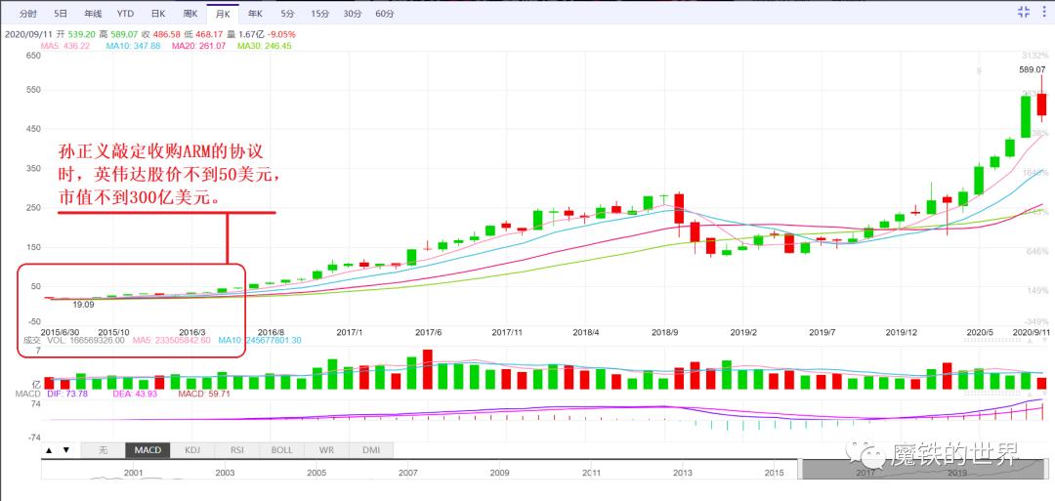Image resolution: width=1055 pixels, height=501 pixels.
Task: Select the 周K weekly candlestick tab
Action: coord(190,14)
